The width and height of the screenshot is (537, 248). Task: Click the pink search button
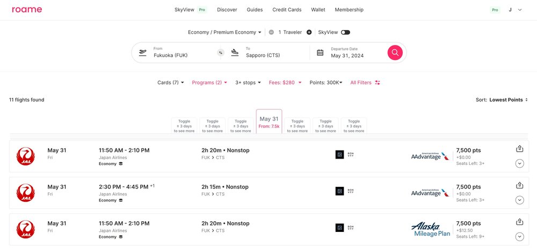395,52
